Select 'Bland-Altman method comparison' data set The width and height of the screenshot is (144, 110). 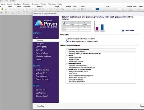[81, 76]
